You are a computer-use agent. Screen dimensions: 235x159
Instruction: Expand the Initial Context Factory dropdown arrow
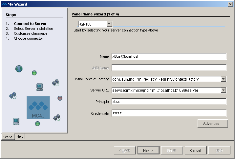223,79
